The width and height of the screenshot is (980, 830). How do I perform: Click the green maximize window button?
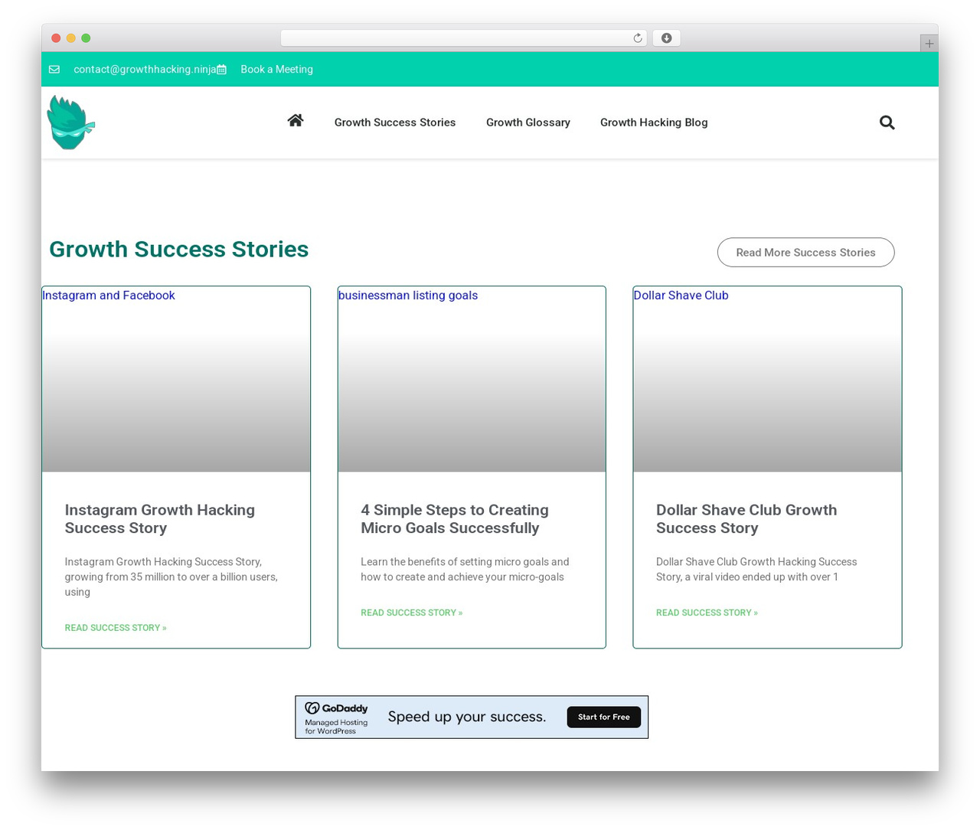86,38
